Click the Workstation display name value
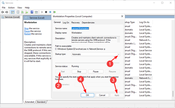 click(x=77, y=33)
